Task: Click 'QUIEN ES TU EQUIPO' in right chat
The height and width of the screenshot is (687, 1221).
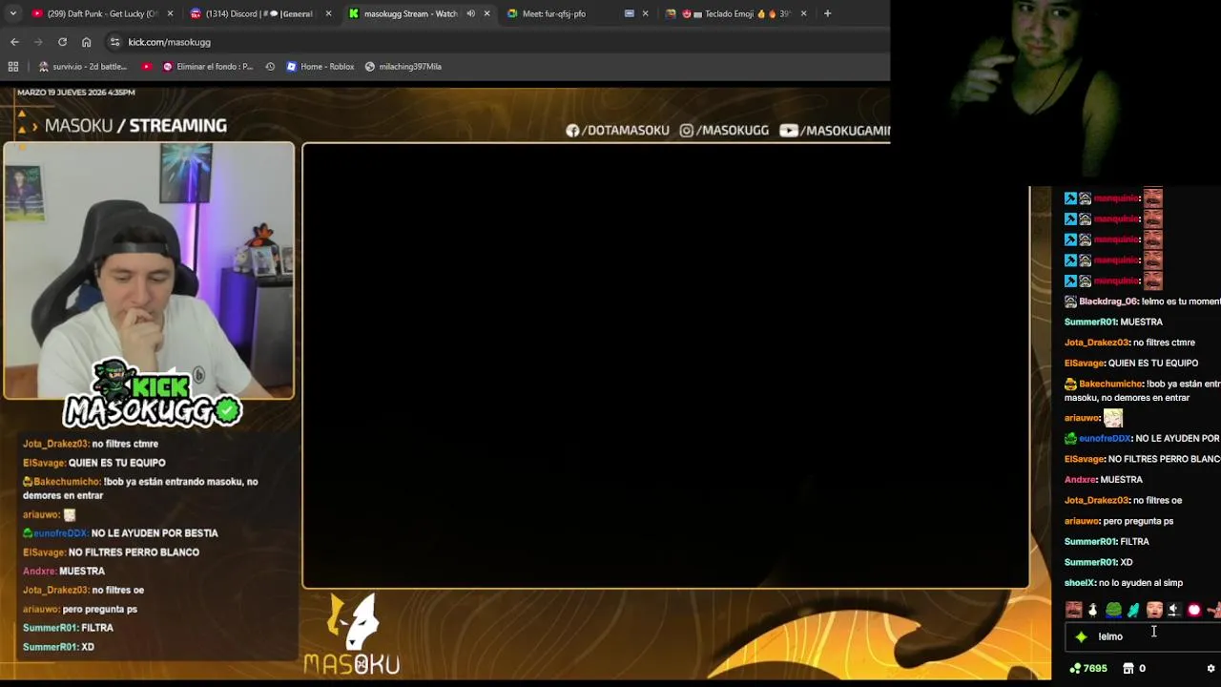Action: [1153, 364]
